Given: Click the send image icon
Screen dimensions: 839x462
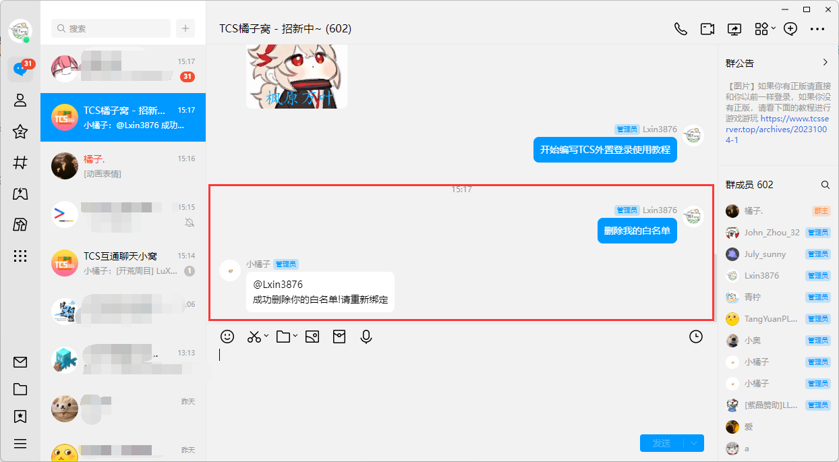Looking at the screenshot, I should (312, 337).
